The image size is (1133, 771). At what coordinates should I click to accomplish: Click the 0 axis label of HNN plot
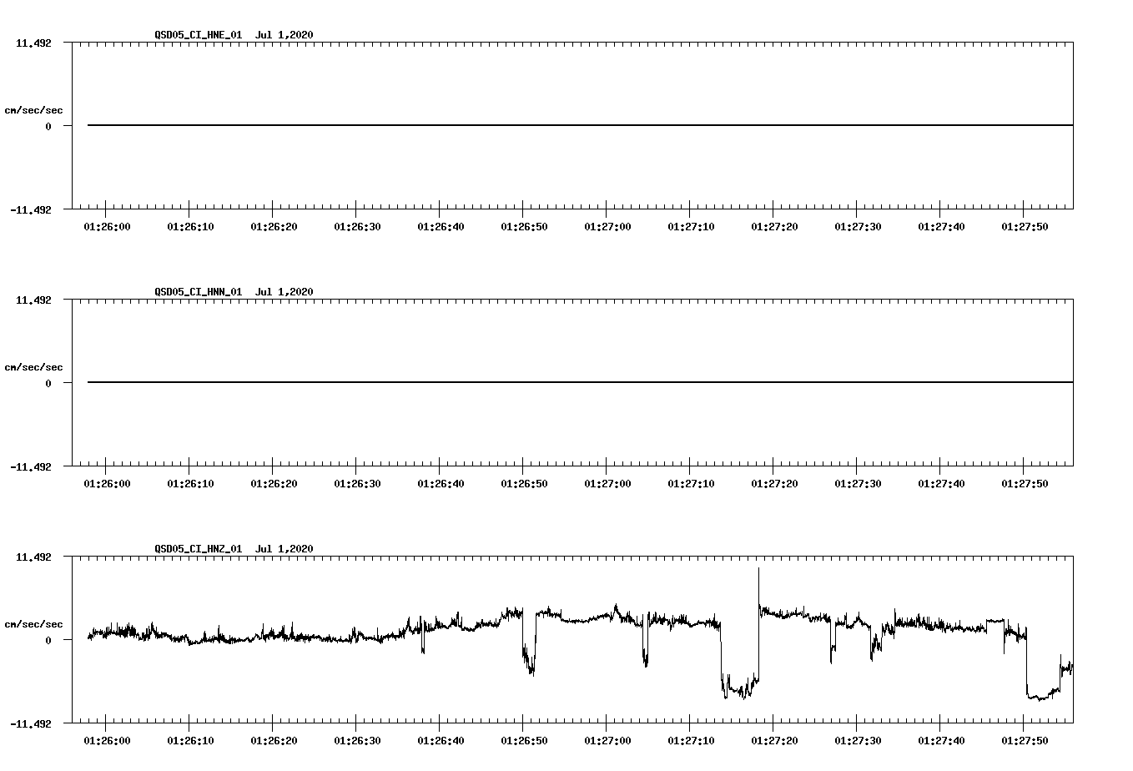[x=48, y=383]
